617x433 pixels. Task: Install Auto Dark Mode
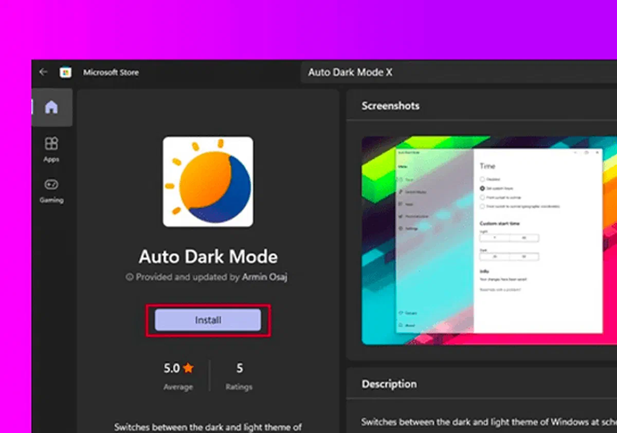click(208, 320)
